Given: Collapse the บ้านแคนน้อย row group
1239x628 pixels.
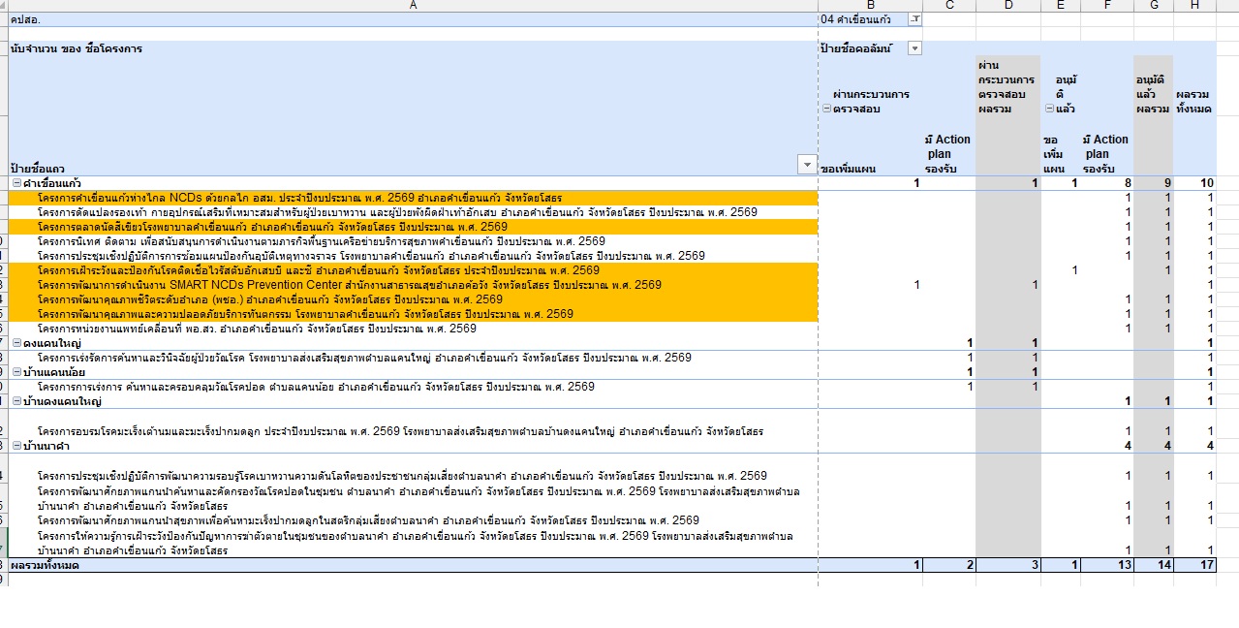Looking at the screenshot, I should tap(16, 372).
